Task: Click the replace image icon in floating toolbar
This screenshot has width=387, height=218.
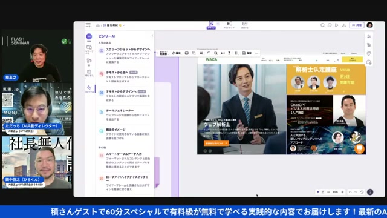Action: (187, 53)
